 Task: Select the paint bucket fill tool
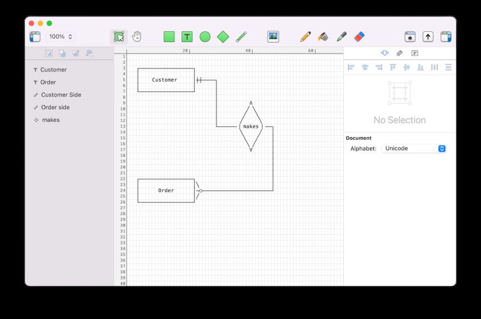pyautogui.click(x=323, y=37)
